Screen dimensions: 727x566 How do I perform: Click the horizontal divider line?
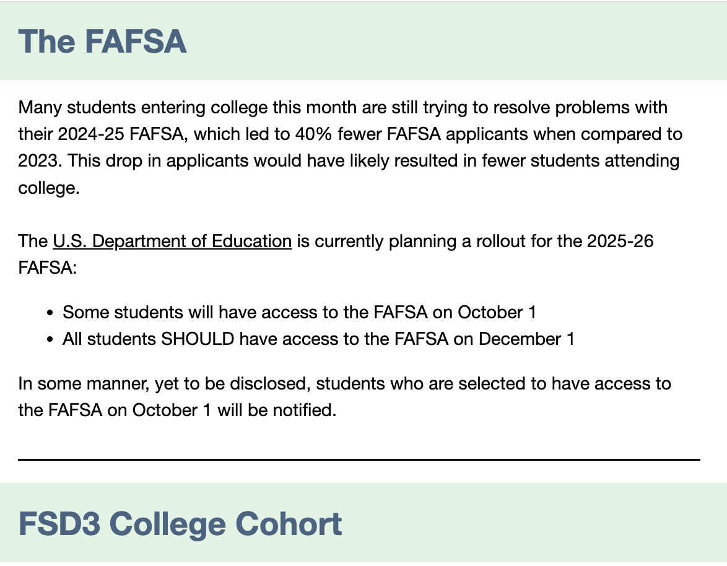(x=359, y=459)
